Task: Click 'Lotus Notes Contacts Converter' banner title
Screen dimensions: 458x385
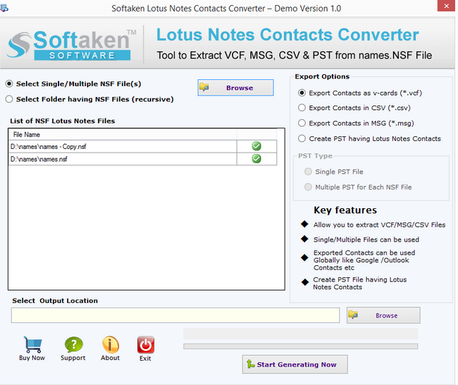Action: tap(287, 35)
